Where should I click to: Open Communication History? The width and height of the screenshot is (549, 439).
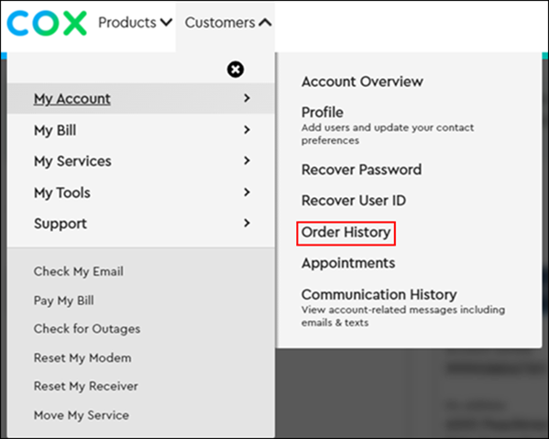379,294
